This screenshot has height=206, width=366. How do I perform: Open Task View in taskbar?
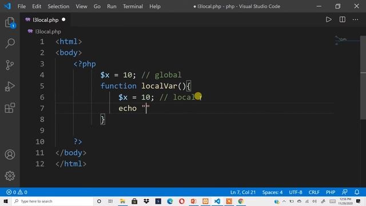110,201
